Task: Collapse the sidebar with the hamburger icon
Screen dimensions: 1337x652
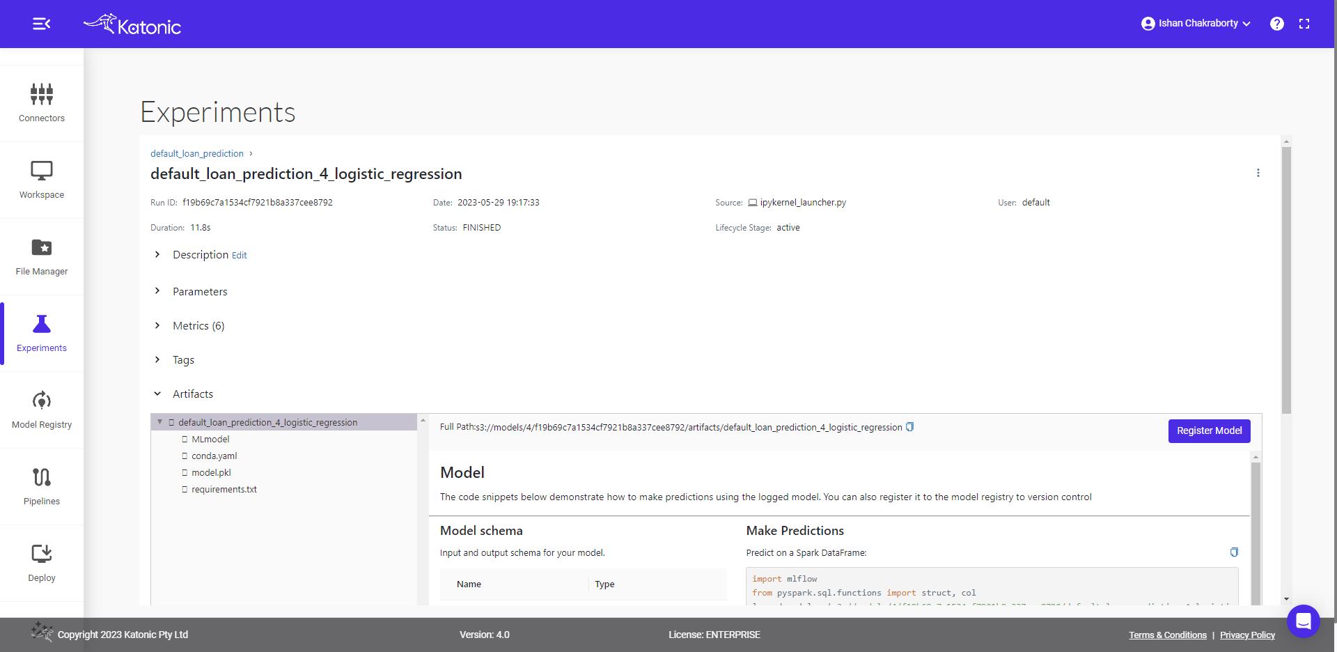Action: pos(41,24)
